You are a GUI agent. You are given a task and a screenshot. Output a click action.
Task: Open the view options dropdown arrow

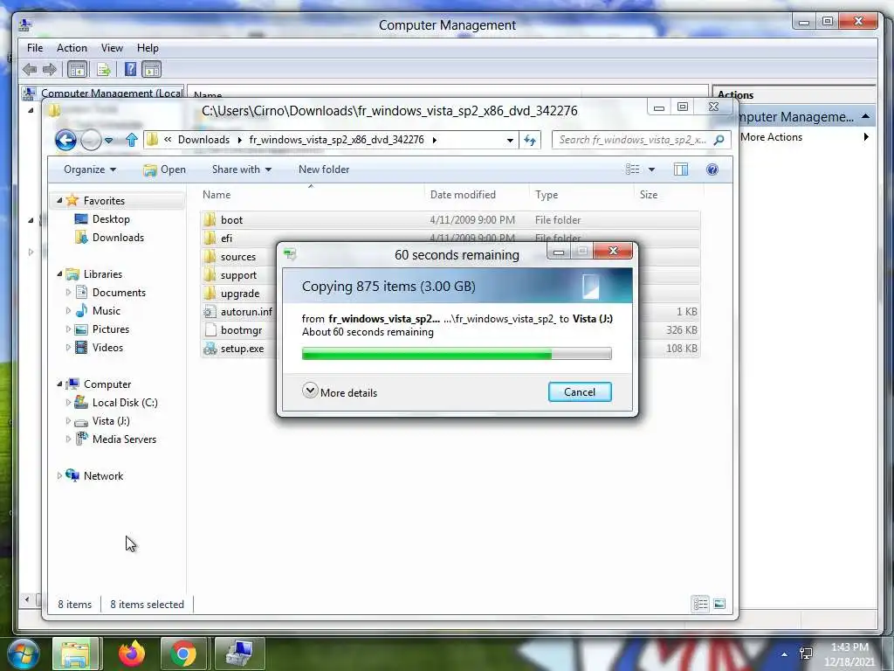point(651,169)
